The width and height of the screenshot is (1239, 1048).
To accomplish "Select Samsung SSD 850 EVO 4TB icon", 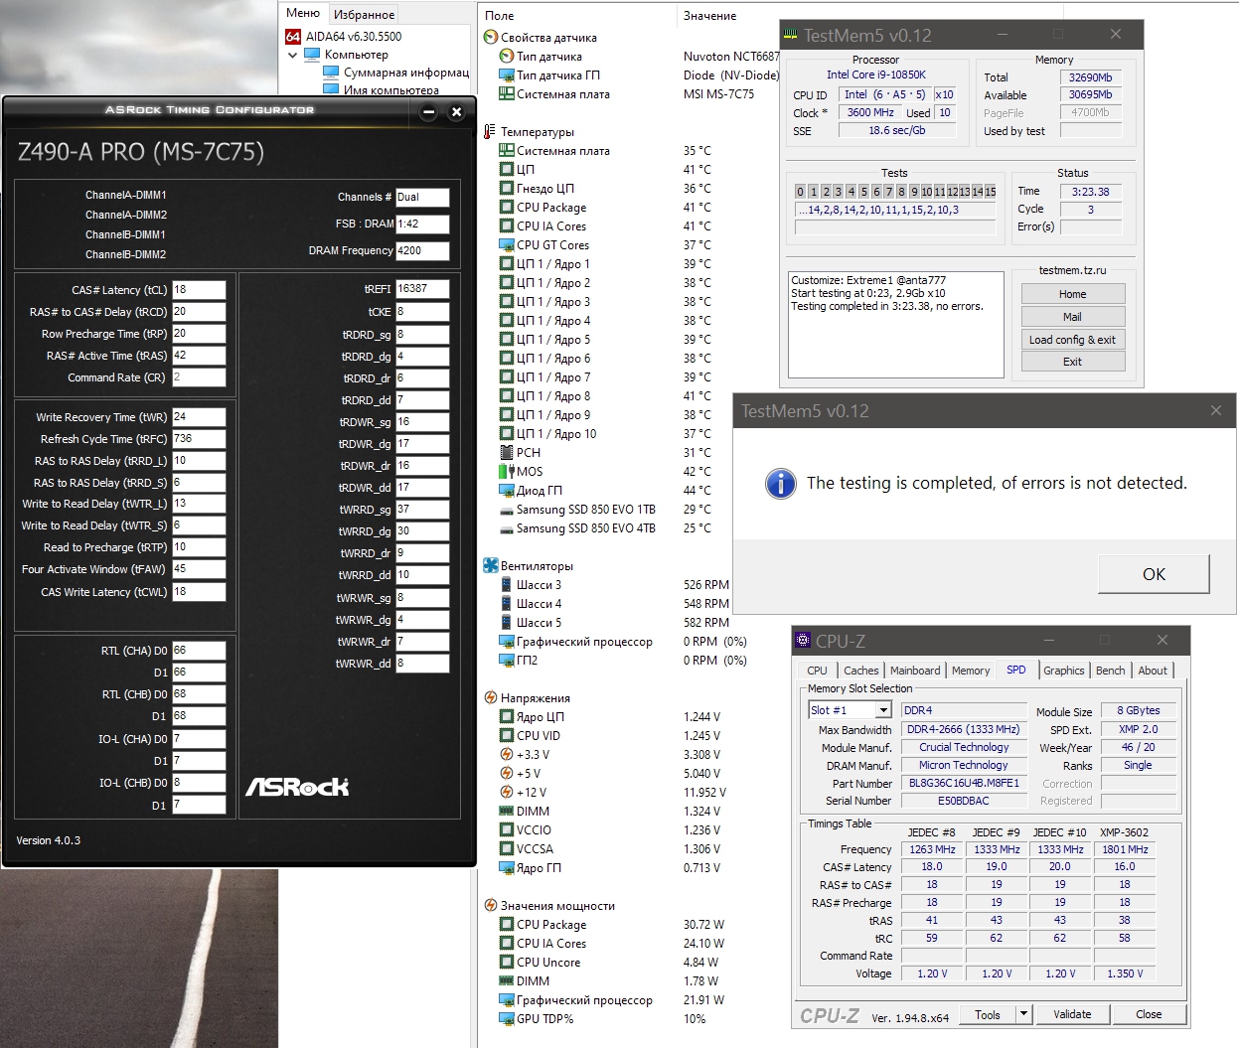I will click(506, 528).
